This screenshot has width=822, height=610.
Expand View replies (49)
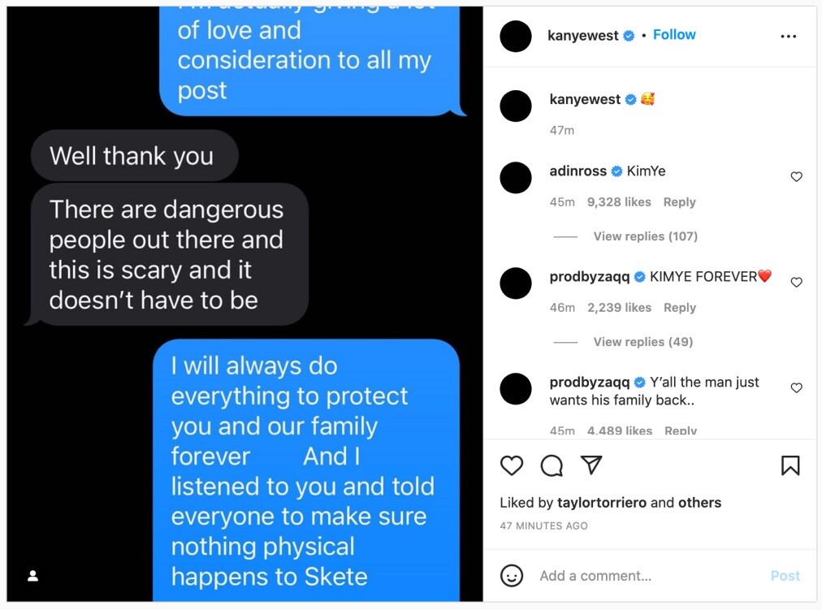[643, 342]
